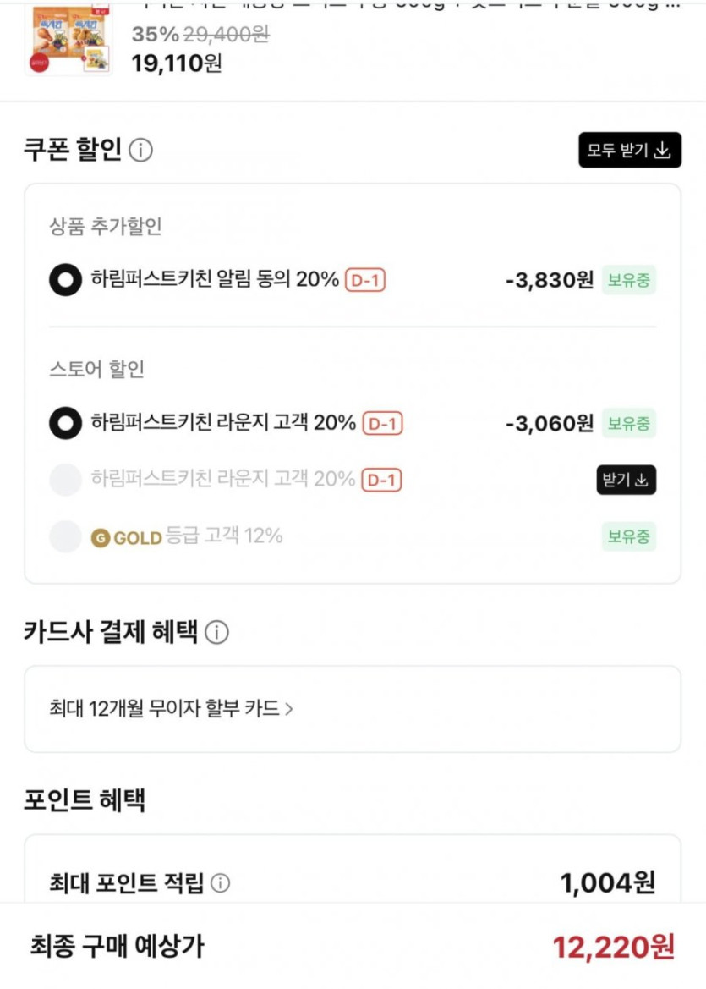Click the 모두 받기 download button
706x989 pixels.
click(x=629, y=151)
